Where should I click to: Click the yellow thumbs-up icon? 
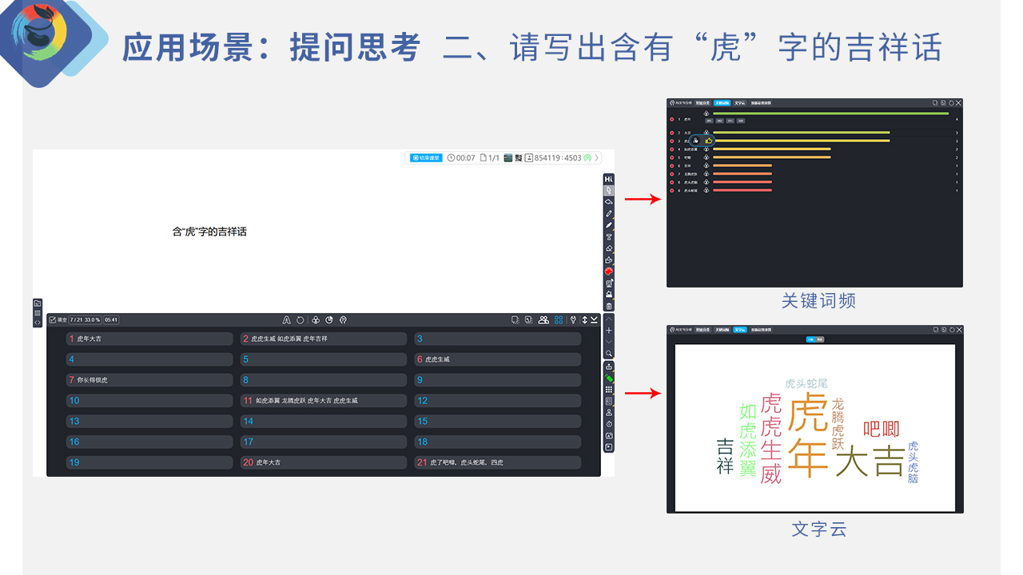pos(709,141)
